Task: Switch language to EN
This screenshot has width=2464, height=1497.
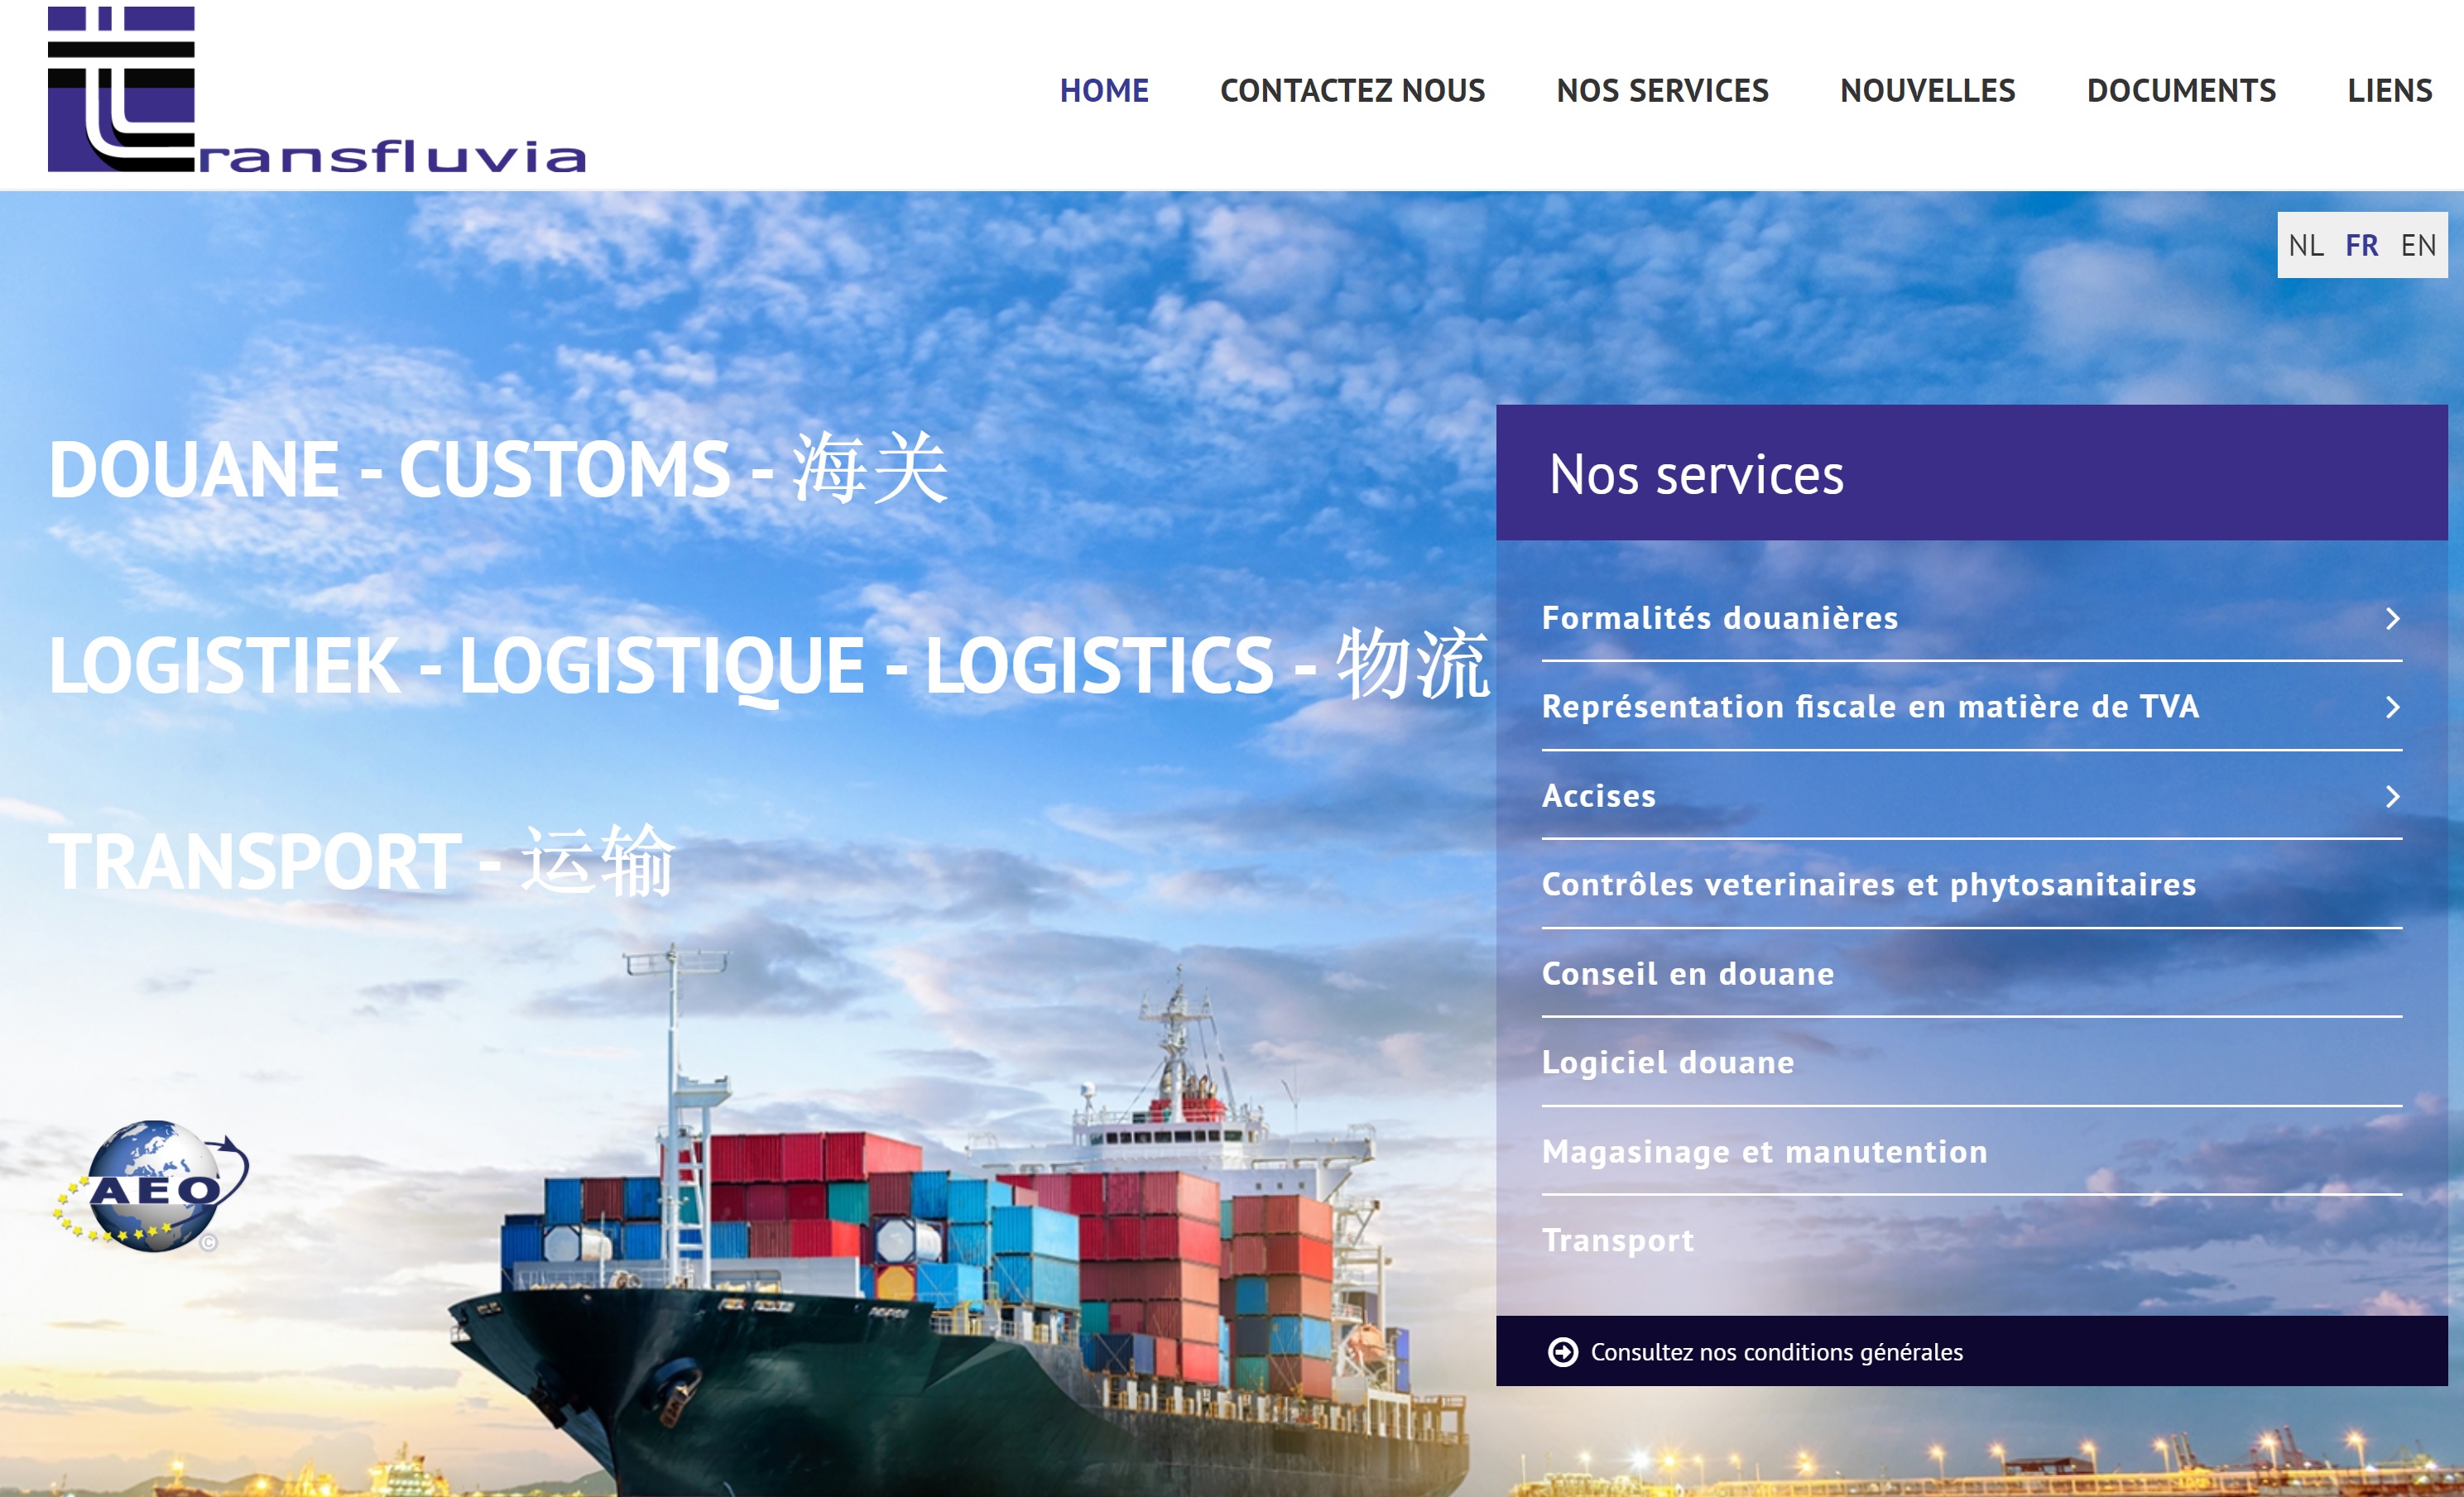Action: 2418,246
